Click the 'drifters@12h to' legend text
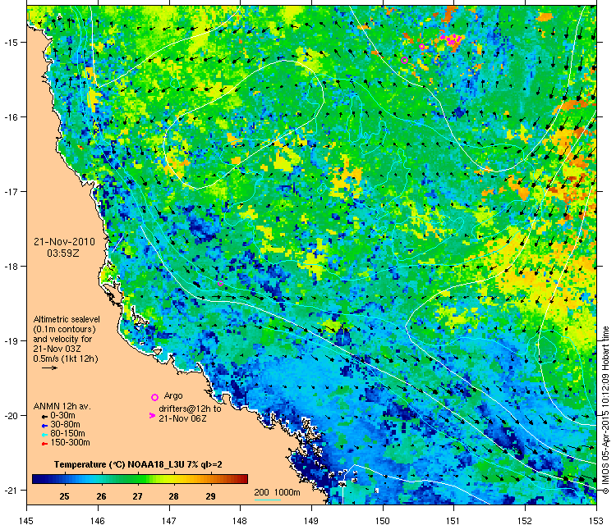 pyautogui.click(x=191, y=409)
